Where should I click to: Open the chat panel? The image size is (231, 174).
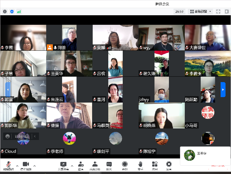click(109, 166)
